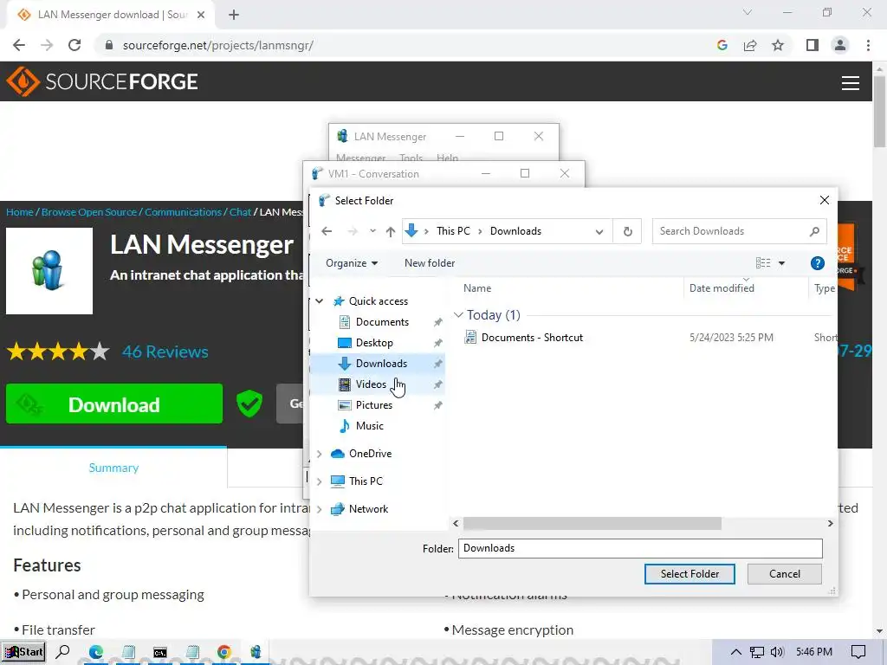Open the Organize dropdown menu
Viewport: 887px width, 665px height.
tap(352, 263)
